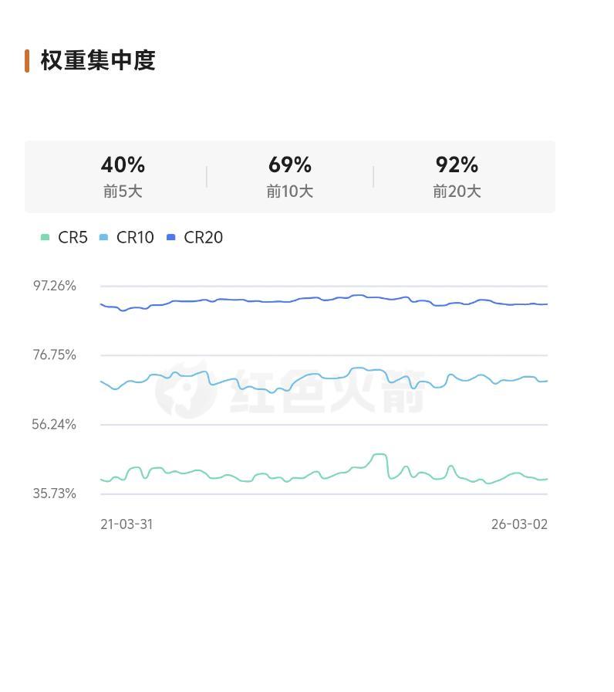
Task: Hide the CR10 series via its label
Action: coord(135,238)
